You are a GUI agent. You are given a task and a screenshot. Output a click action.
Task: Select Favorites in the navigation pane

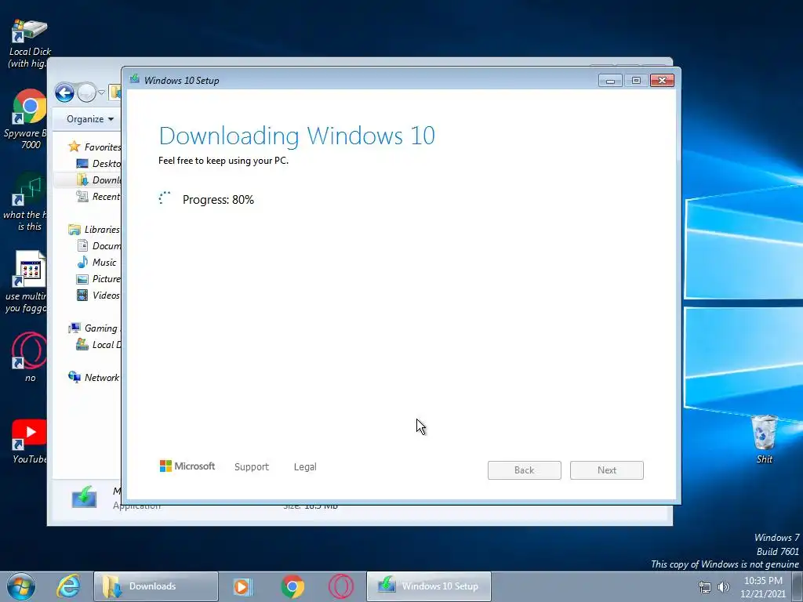point(95,147)
